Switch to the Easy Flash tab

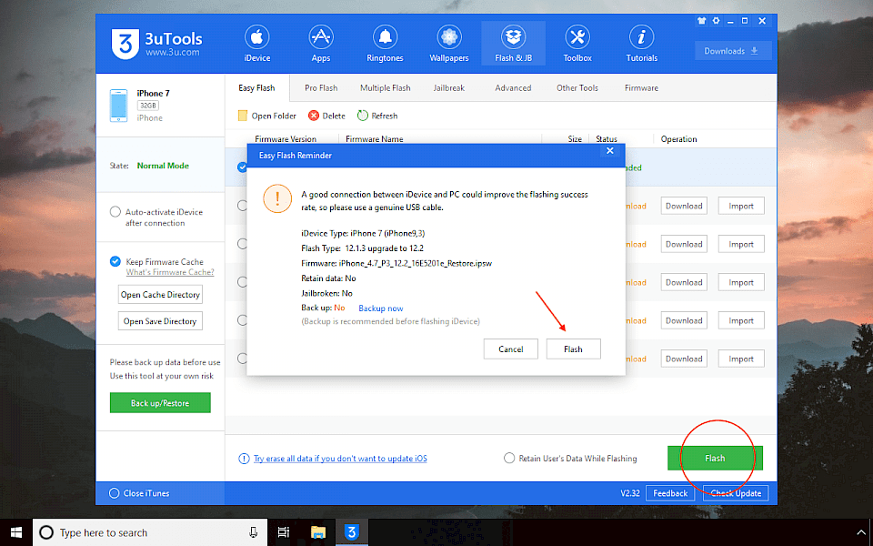[256, 88]
